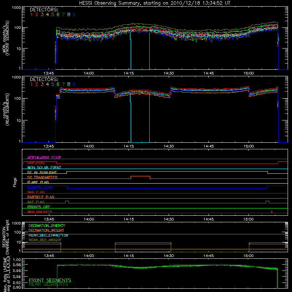Screen dimensions: 292x292
Task: Click 'DETECTORS:' legend heading in front segments plot
Action: (x=44, y=9)
